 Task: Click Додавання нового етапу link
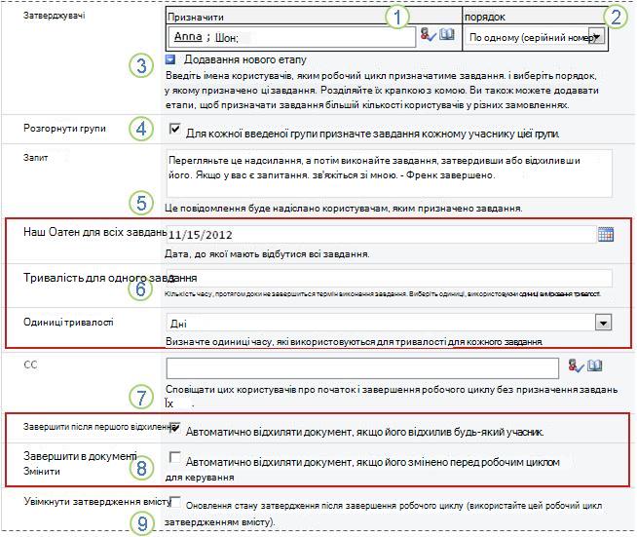245,59
